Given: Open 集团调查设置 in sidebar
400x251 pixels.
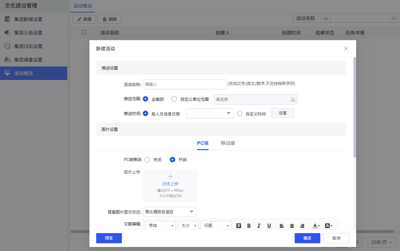Looking at the screenshot, I should click(33, 60).
